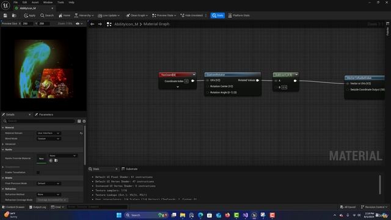Switch to the Details tab

pyautogui.click(x=10, y=114)
